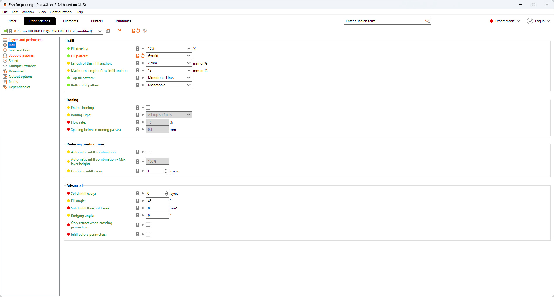Click the Combine infill every stepper arrows

[x=166, y=171]
